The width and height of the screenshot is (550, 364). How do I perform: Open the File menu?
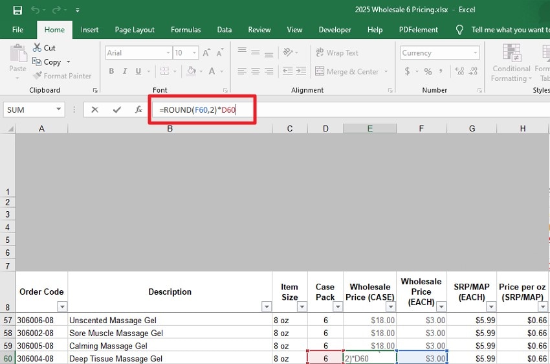coord(17,30)
